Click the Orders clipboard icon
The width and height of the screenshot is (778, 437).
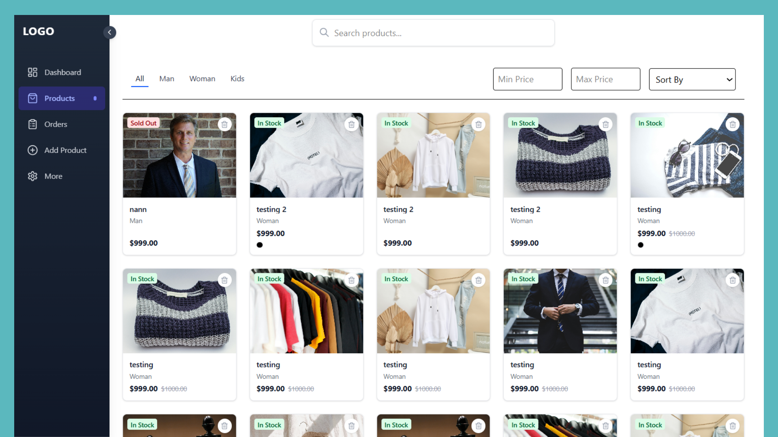pyautogui.click(x=32, y=124)
